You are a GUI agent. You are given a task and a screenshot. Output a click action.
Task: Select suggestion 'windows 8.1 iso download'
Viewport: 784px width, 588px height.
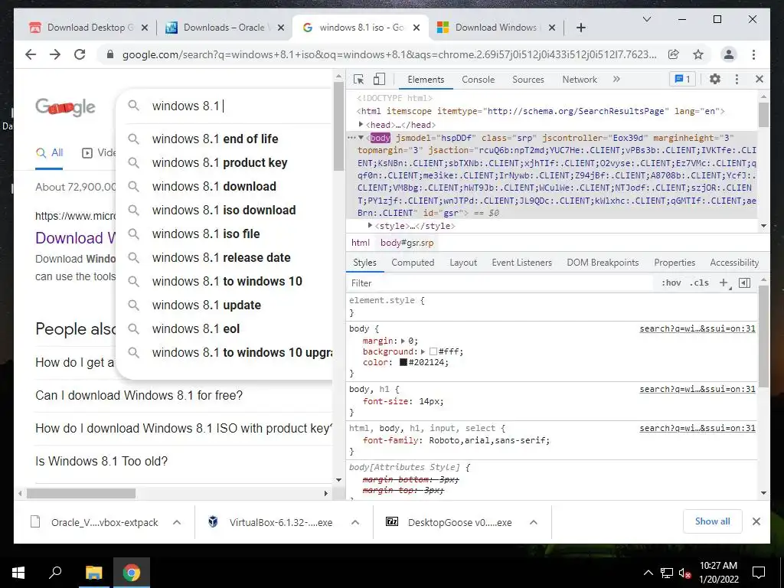pos(224,210)
